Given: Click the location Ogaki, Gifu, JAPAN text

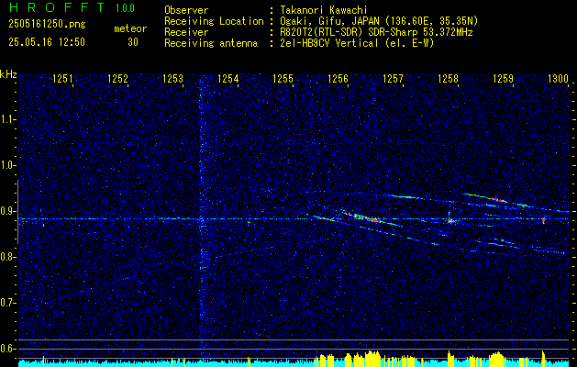Looking at the screenshot, I should (379, 21).
